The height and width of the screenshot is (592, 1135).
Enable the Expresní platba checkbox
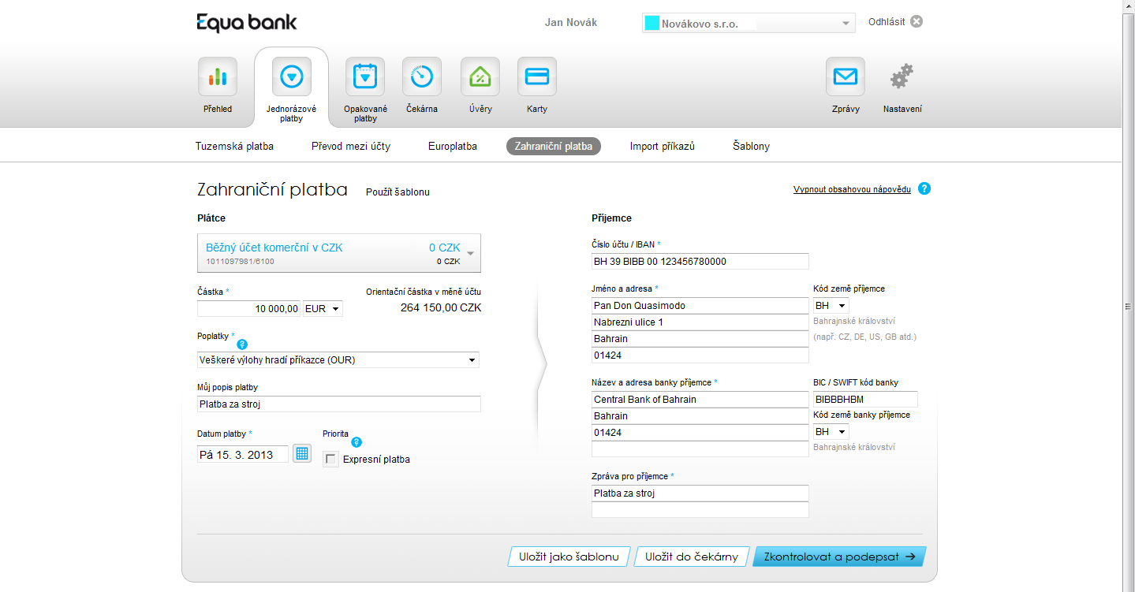pos(331,459)
